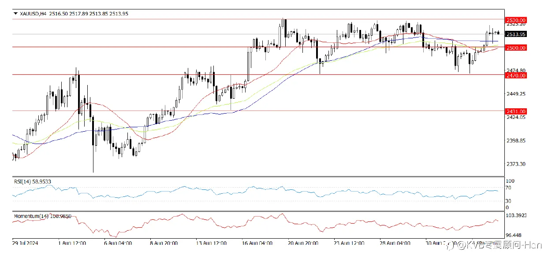Viewport: 548px width, 262px height.
Task: Click the 2424.05 price axis value
Action: tap(516, 117)
